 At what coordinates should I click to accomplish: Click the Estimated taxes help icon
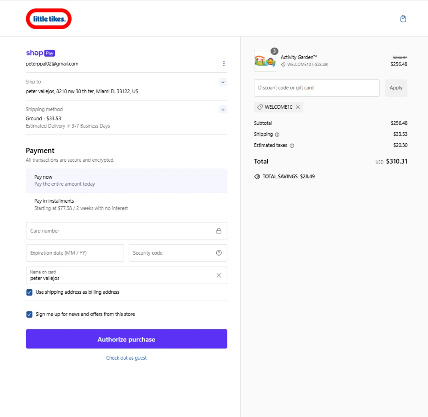(292, 146)
